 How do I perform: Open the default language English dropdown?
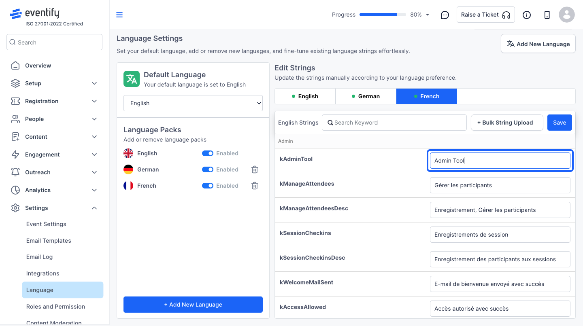pos(193,103)
